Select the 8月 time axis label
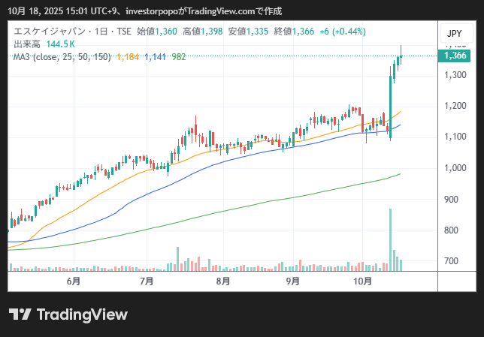Image resolution: width=484 pixels, height=337 pixels. (x=222, y=281)
